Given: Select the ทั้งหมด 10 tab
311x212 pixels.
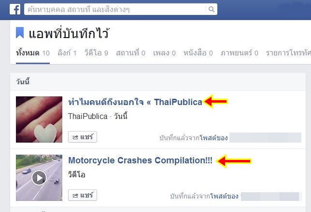Looking at the screenshot, I should pos(33,53).
